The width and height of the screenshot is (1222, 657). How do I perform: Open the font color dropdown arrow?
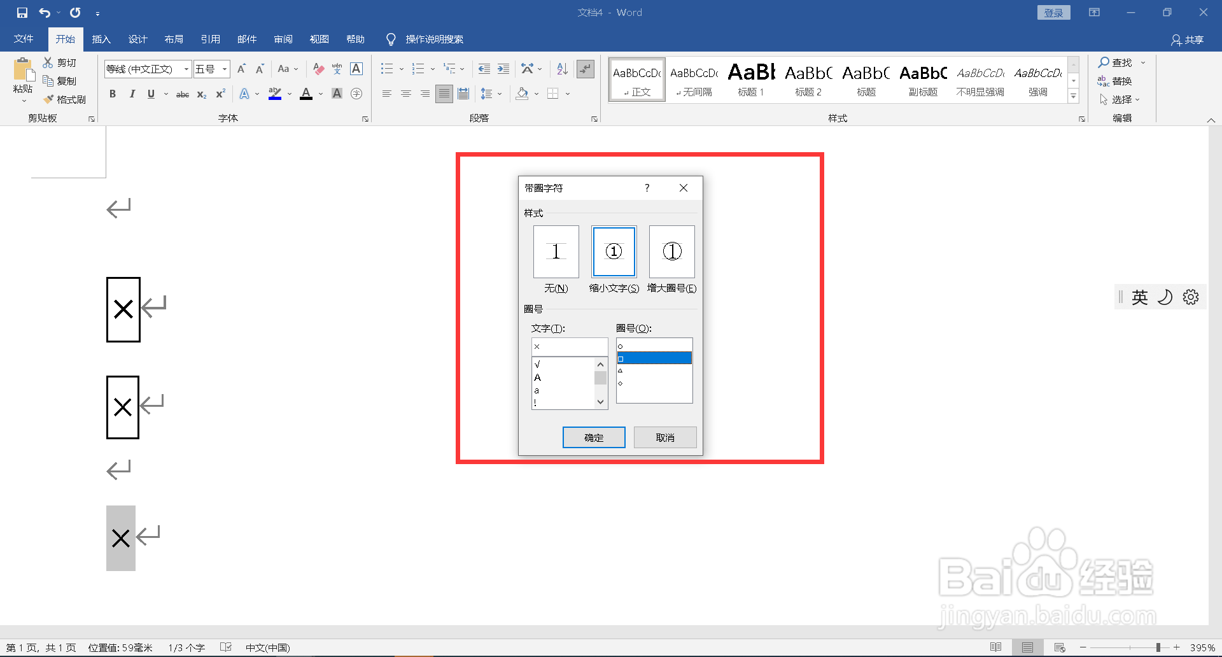click(321, 94)
